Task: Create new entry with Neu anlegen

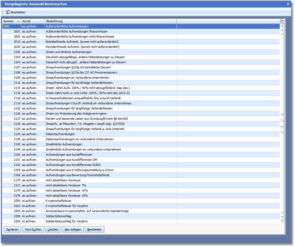Action: tap(73, 229)
